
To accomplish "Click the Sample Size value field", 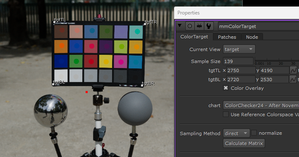I will (238, 61).
